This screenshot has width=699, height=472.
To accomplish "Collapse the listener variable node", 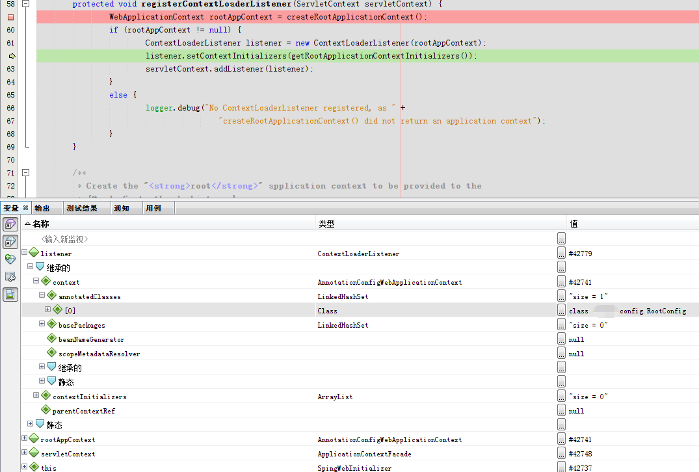I will click(x=25, y=252).
